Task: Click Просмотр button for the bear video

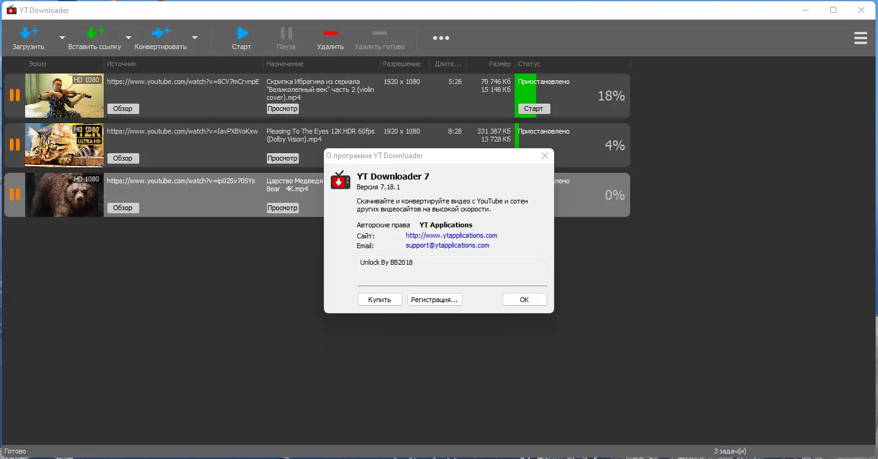Action: pyautogui.click(x=283, y=208)
